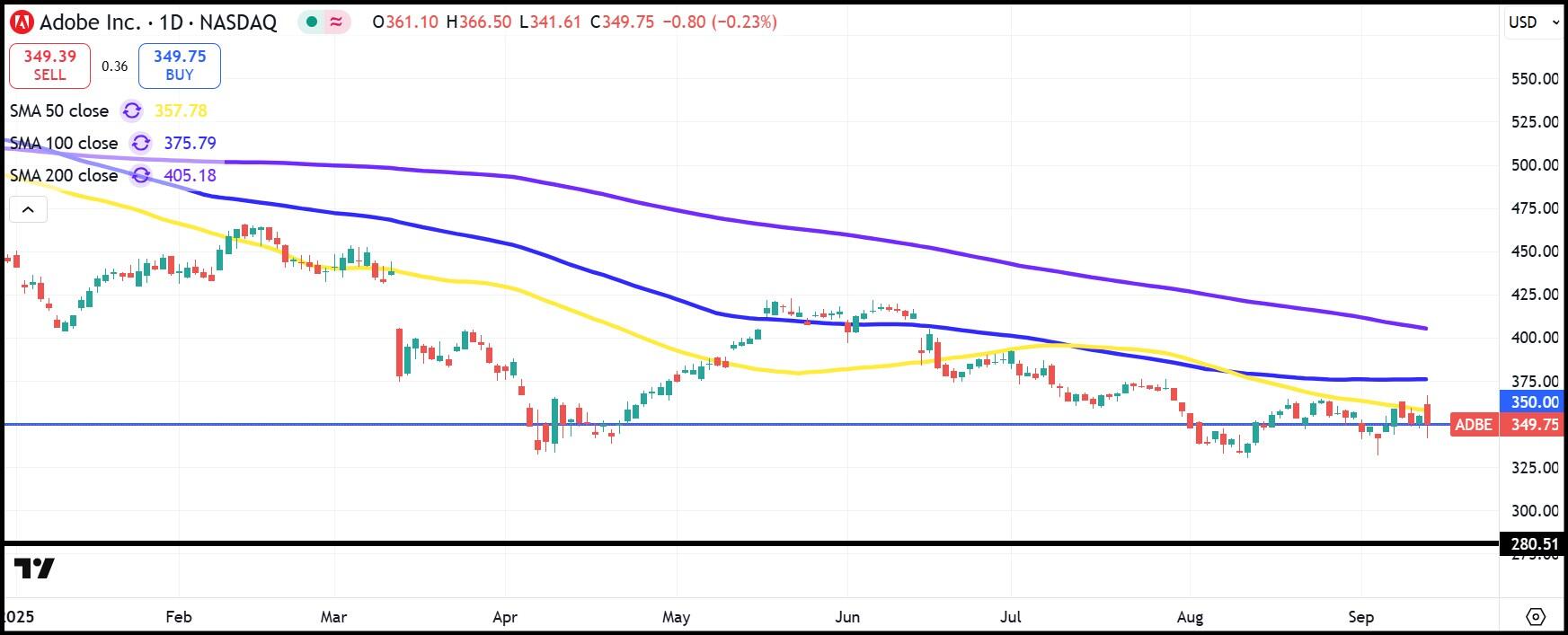
Task: Click the refresh icon next to SMA 200
Action: 141,175
